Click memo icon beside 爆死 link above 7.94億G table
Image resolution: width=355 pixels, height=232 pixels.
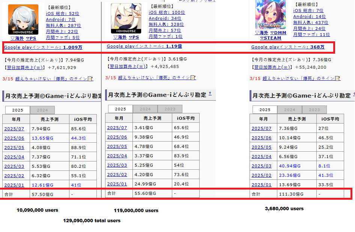pos(90,79)
